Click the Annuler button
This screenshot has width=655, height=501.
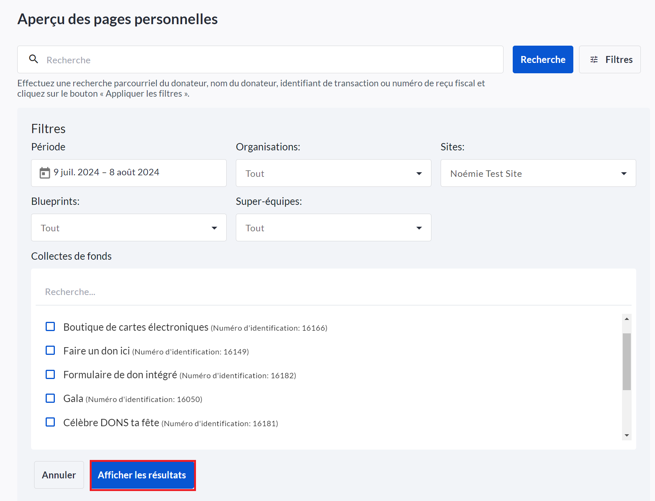59,475
